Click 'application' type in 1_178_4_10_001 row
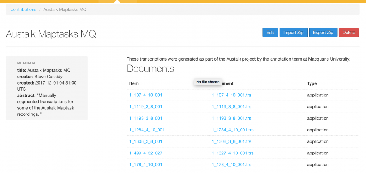Viewport: 366px width, 173px height. click(318, 165)
